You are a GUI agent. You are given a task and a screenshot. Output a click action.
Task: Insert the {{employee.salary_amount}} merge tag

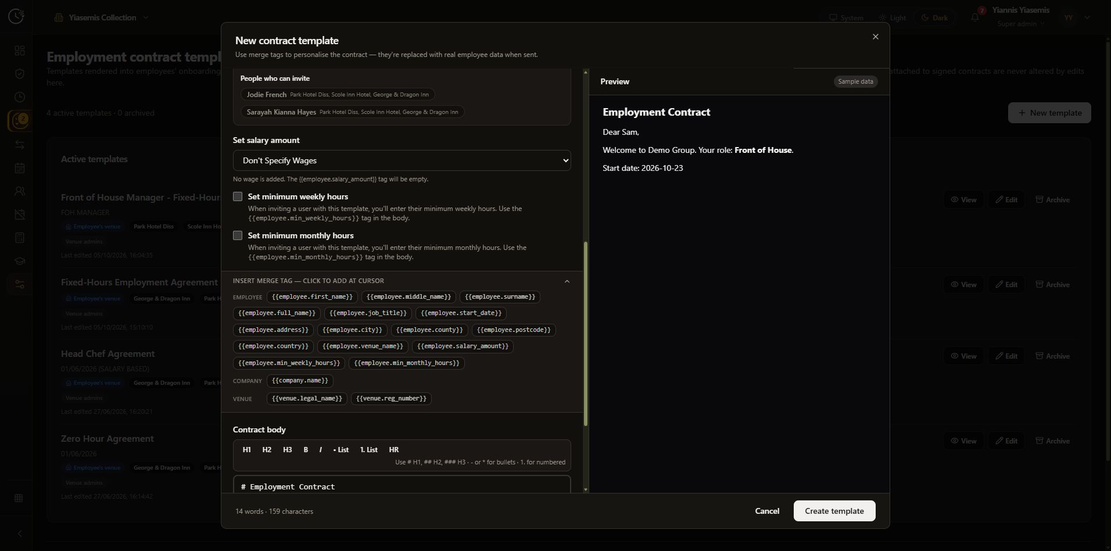(463, 346)
